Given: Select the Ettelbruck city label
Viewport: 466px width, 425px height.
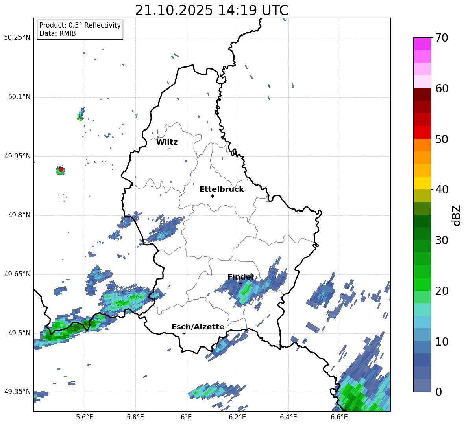Looking at the screenshot, I should click(x=222, y=189).
